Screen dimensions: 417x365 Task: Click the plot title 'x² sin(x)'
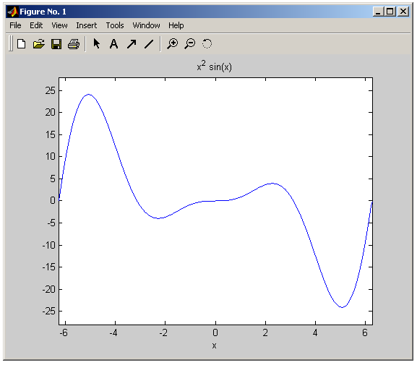pos(215,66)
